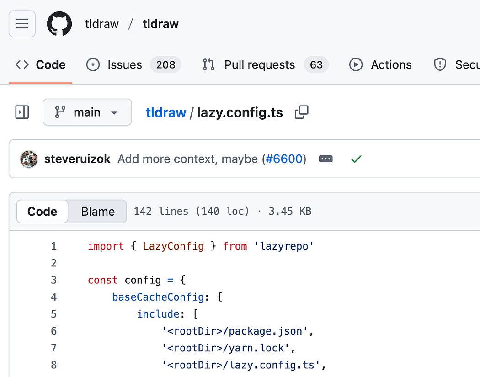This screenshot has height=377, width=480.
Task: Open pull request #6600 link
Action: point(284,159)
